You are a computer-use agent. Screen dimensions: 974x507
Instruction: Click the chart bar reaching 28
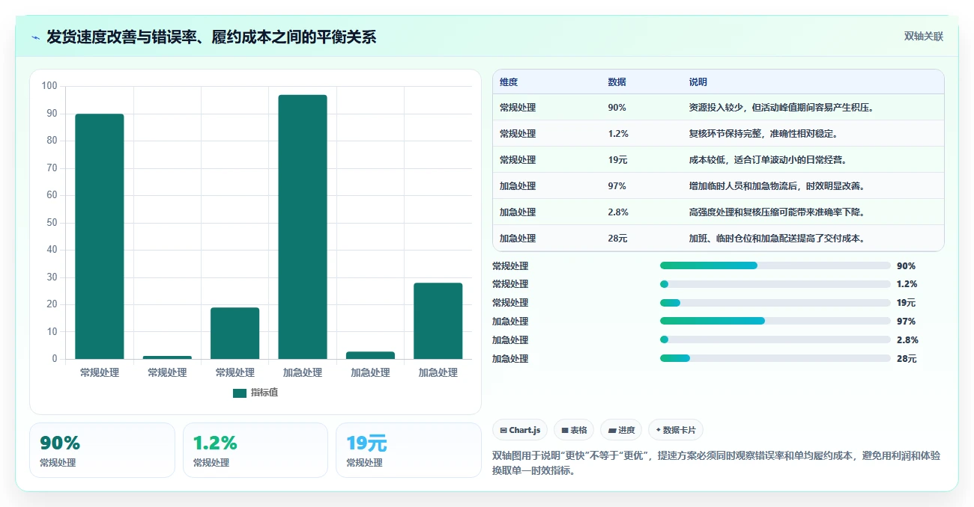click(438, 321)
